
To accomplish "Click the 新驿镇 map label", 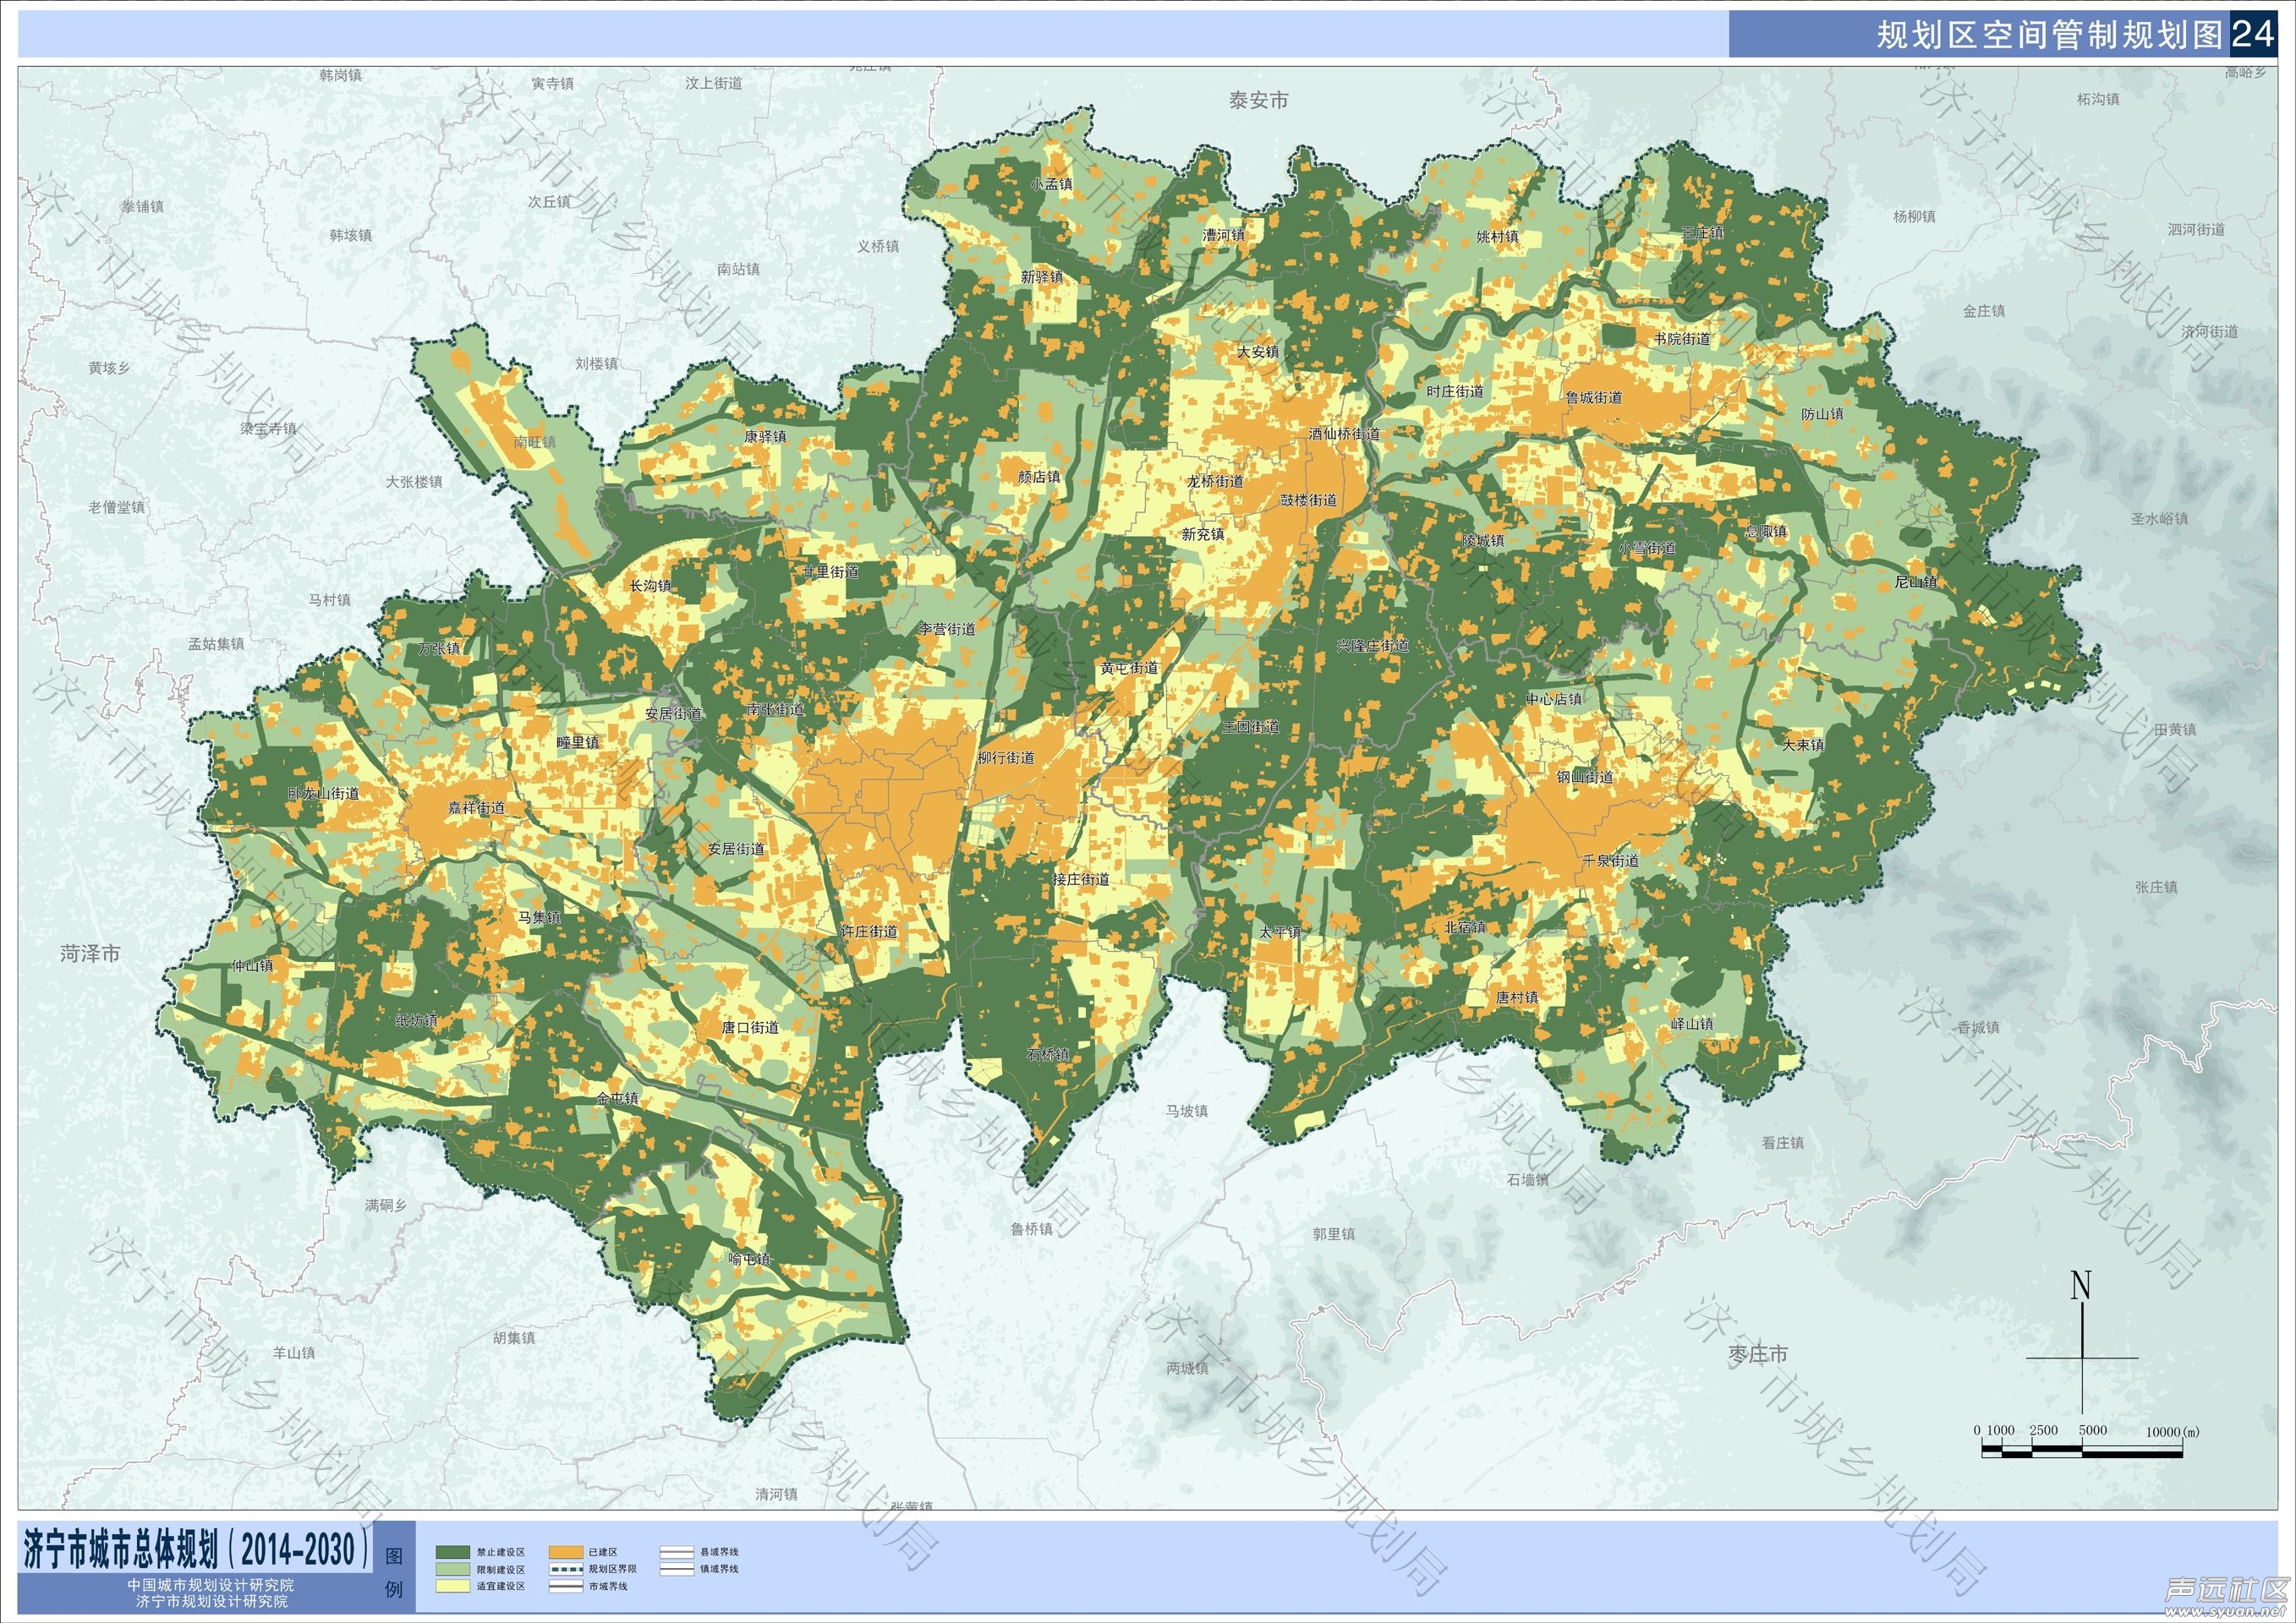I will pos(1042,276).
